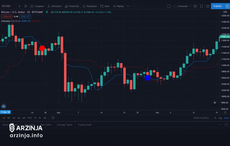Toggle log scale
230x146 pixels.
[x=220, y=118]
